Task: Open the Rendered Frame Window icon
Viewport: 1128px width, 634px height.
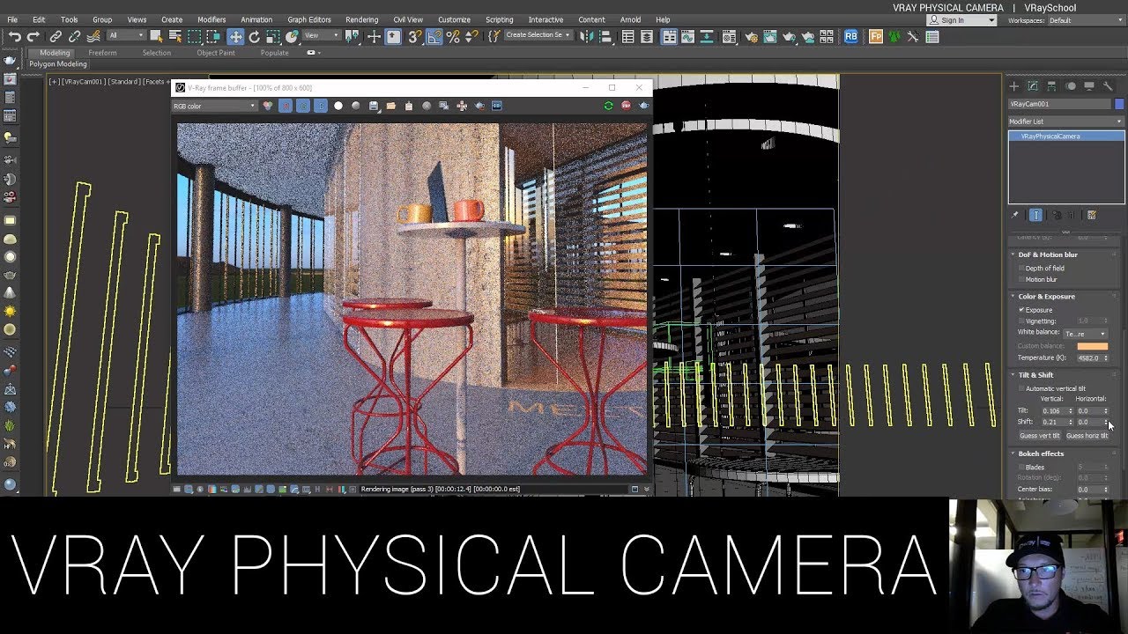Action: [770, 36]
